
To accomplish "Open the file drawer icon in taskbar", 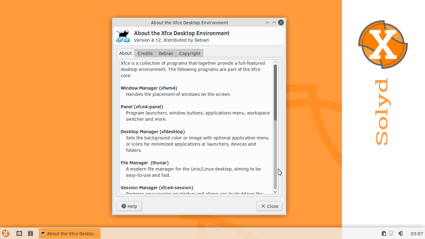I will [x=30, y=233].
